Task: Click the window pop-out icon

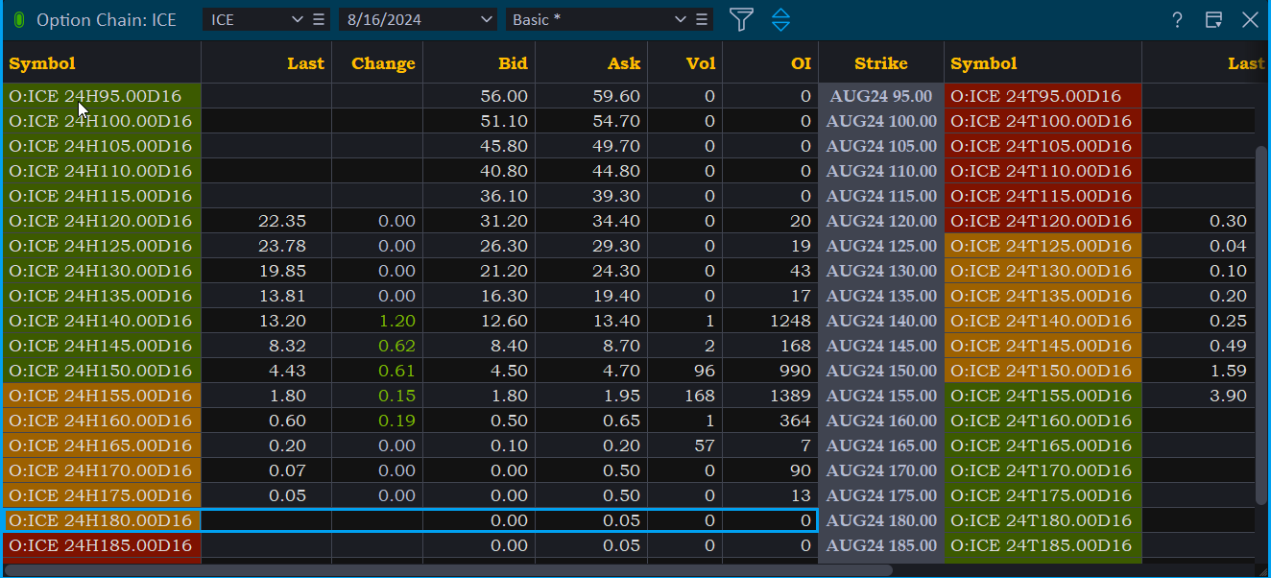Action: [1213, 20]
